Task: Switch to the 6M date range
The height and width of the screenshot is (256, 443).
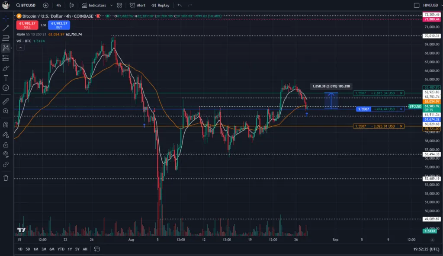Action: point(52,249)
